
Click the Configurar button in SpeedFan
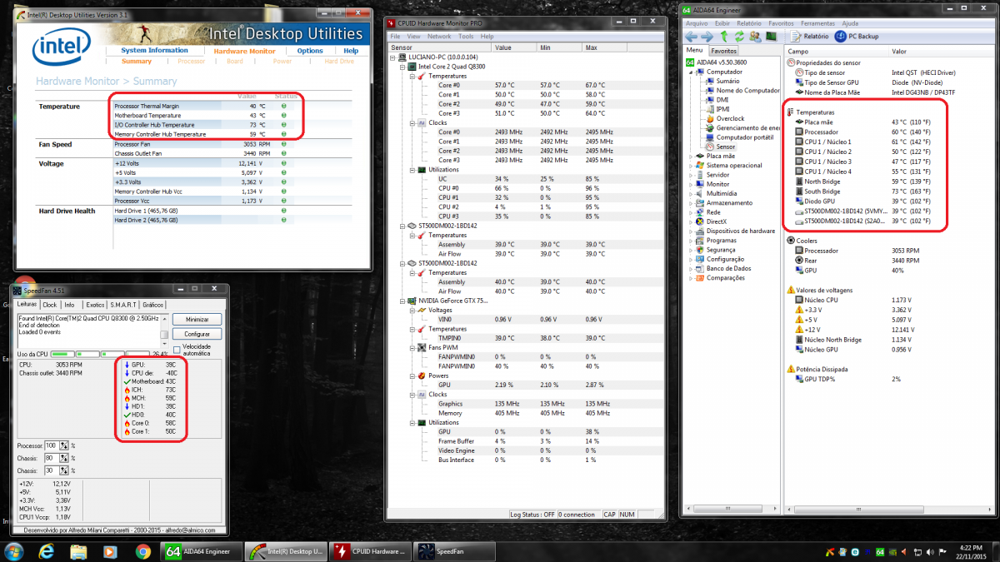(197, 334)
